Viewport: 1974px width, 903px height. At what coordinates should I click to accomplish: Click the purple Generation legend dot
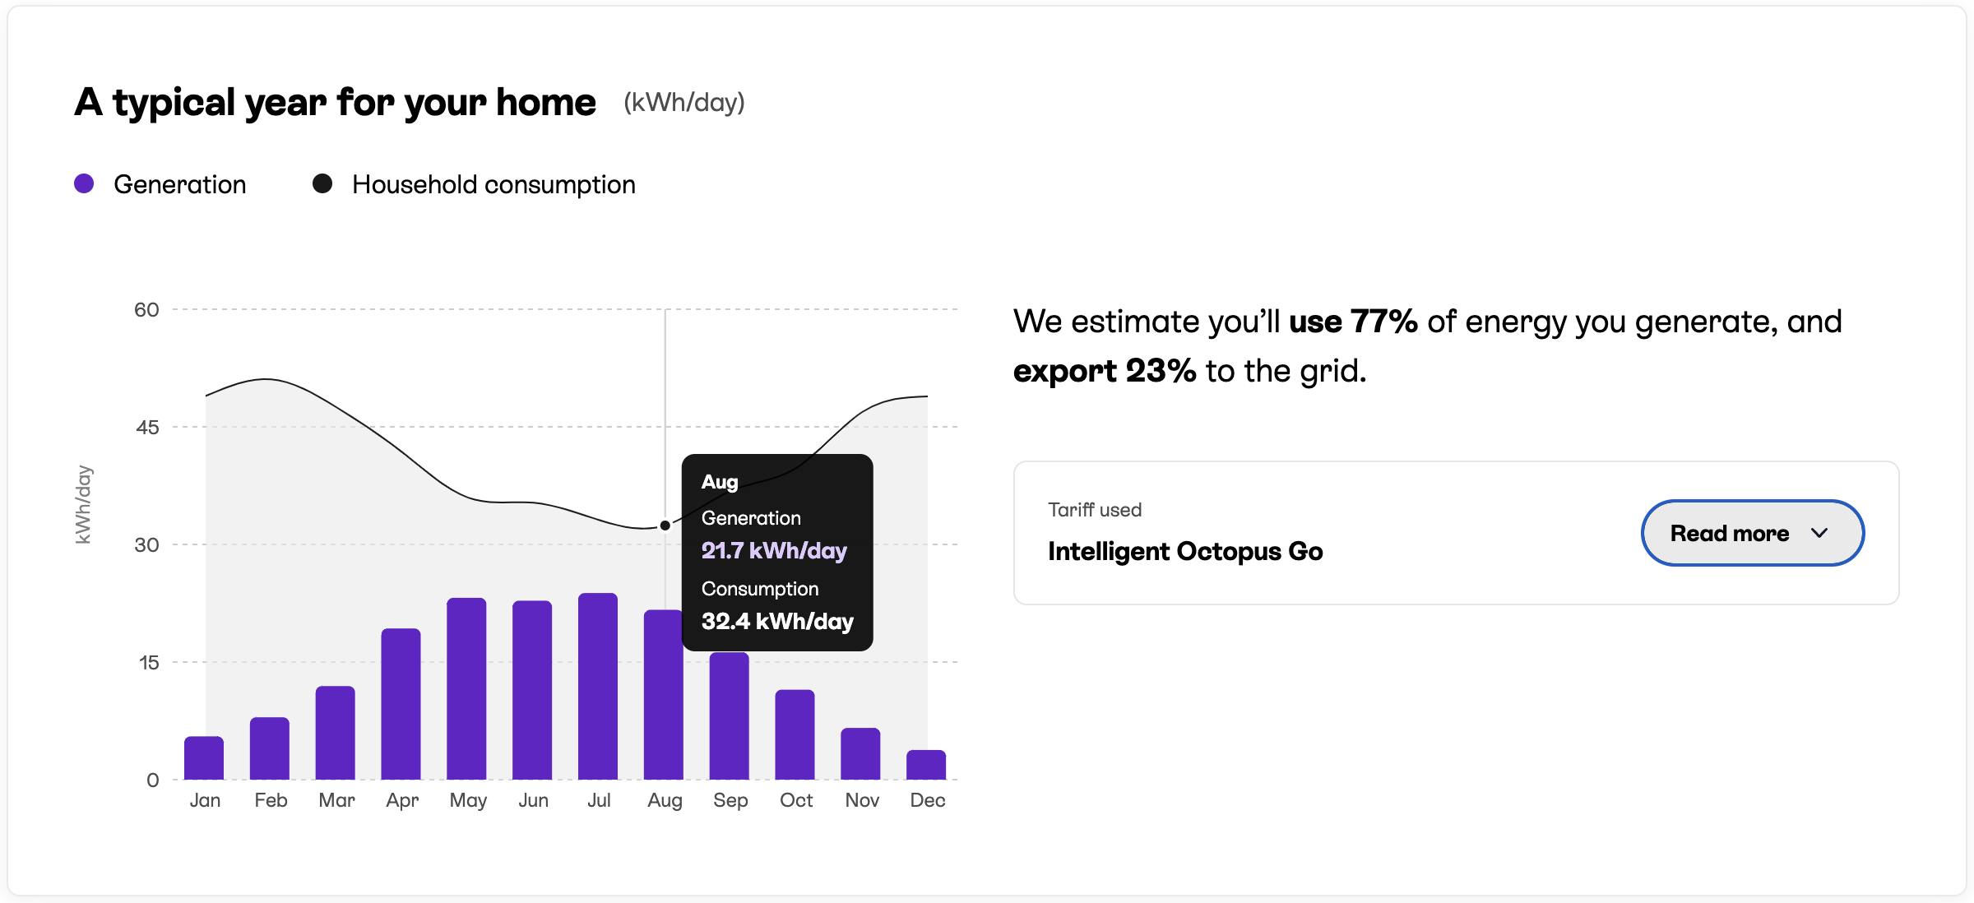(84, 183)
